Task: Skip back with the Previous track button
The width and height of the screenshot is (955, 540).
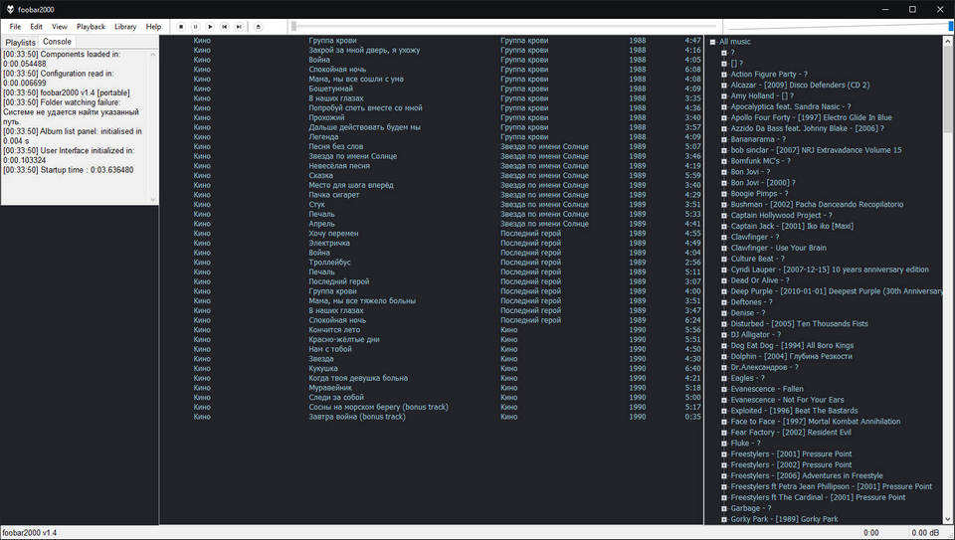Action: click(x=225, y=27)
